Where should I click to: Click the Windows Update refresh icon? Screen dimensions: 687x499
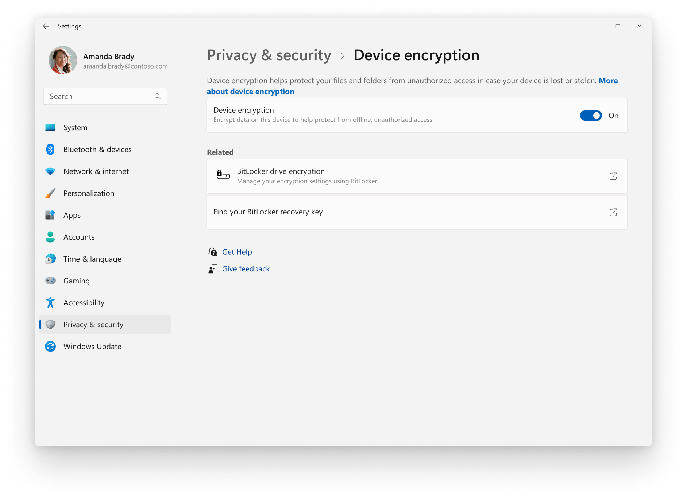click(50, 346)
